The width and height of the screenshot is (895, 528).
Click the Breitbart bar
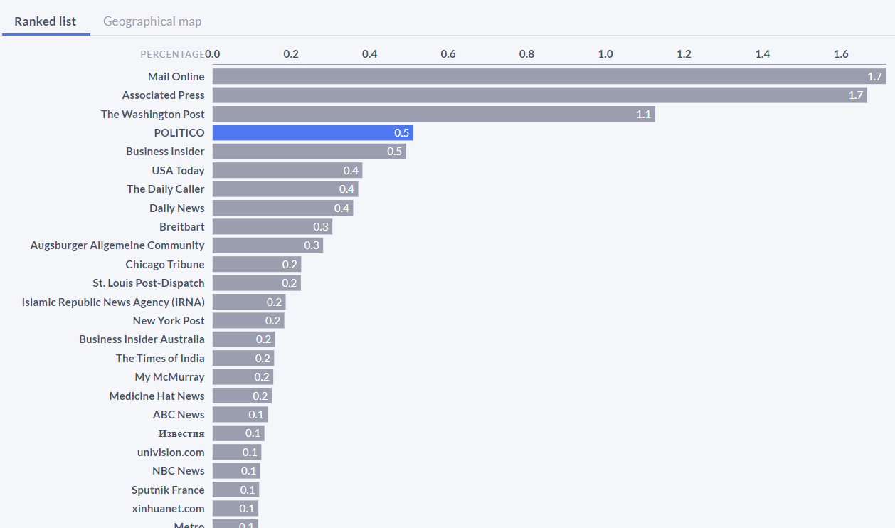pyautogui.click(x=270, y=226)
